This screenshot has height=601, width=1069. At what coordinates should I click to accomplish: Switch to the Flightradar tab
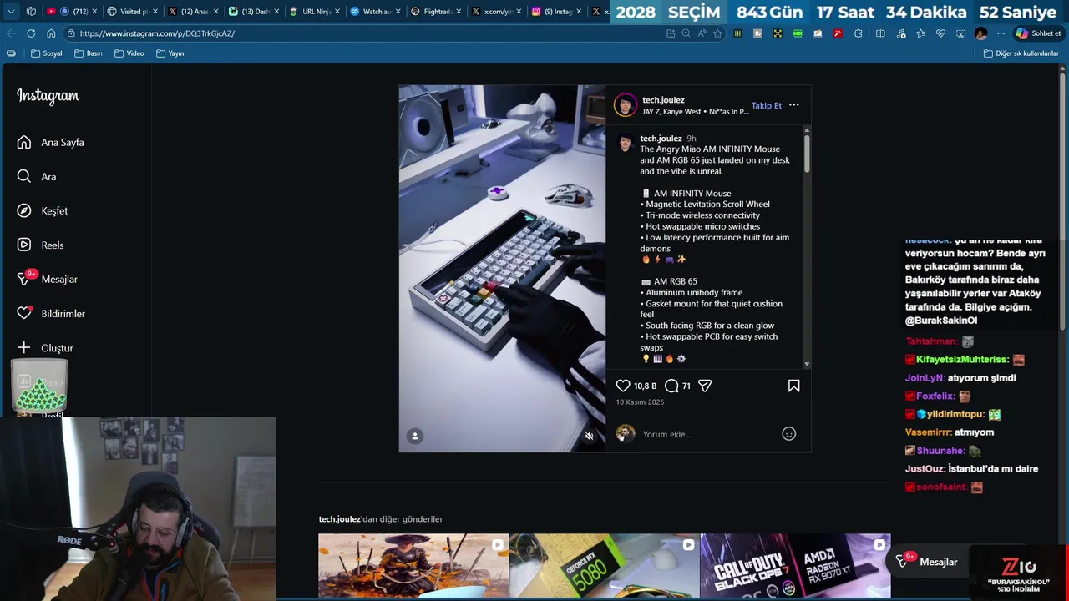(435, 12)
